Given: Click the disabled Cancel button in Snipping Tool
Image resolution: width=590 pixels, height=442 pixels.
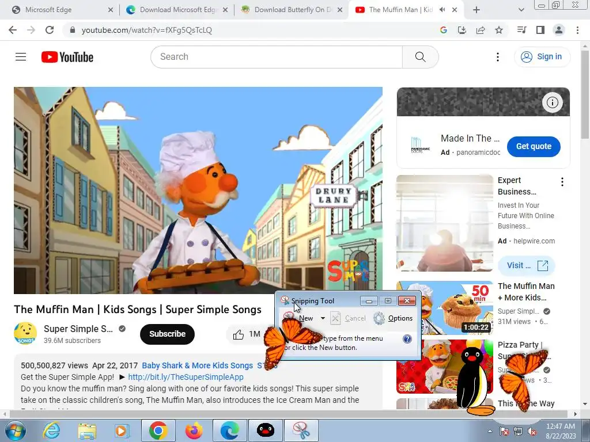Looking at the screenshot, I should 349,318.
